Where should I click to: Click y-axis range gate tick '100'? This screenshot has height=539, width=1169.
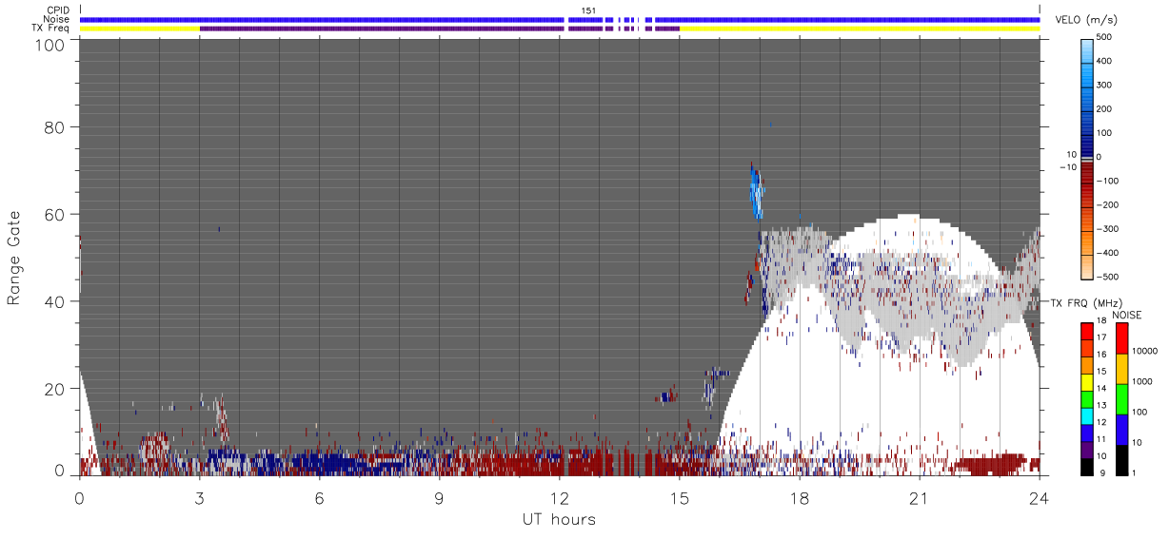51,44
